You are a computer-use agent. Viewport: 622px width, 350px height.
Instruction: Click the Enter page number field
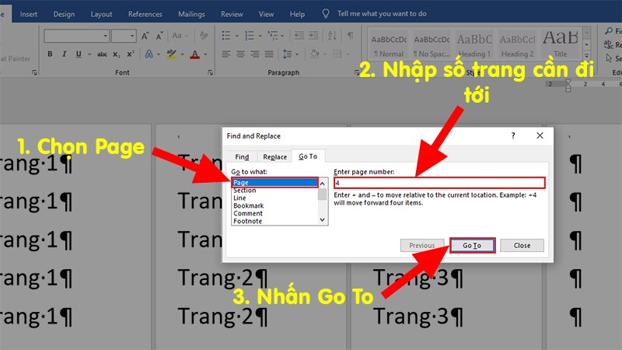coord(439,183)
